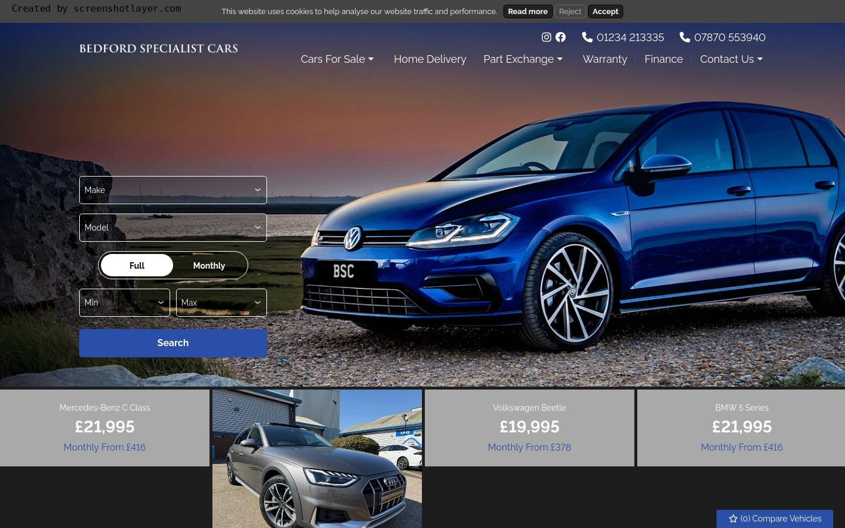Select the Full price toggle

tap(137, 265)
